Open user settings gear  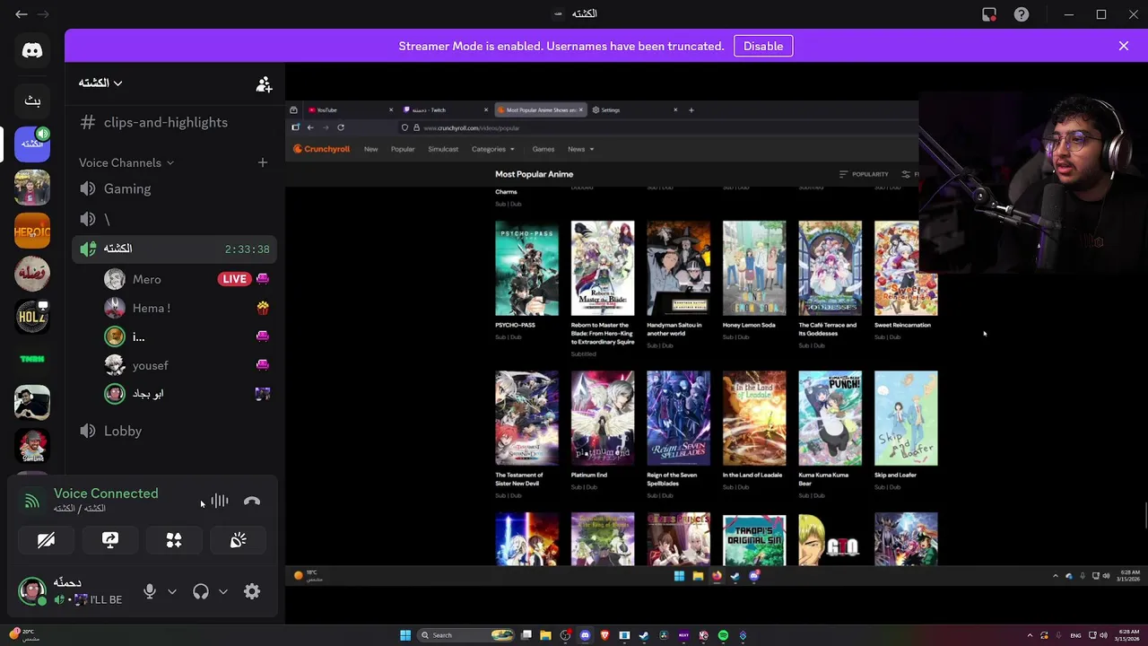pyautogui.click(x=252, y=591)
